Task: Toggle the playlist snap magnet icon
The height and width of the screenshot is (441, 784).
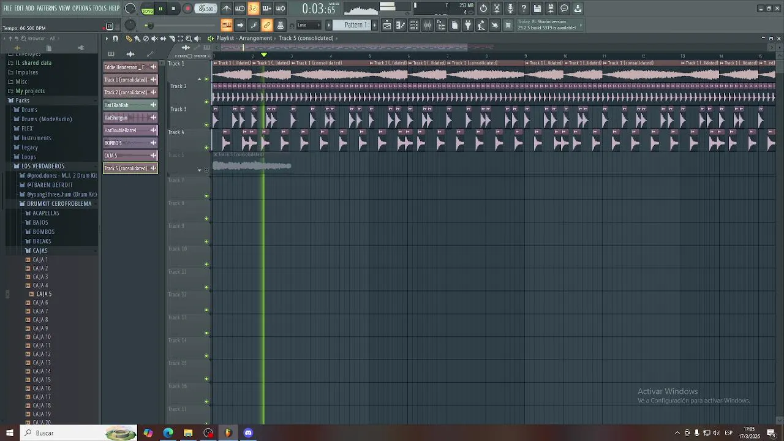Action: (x=115, y=38)
